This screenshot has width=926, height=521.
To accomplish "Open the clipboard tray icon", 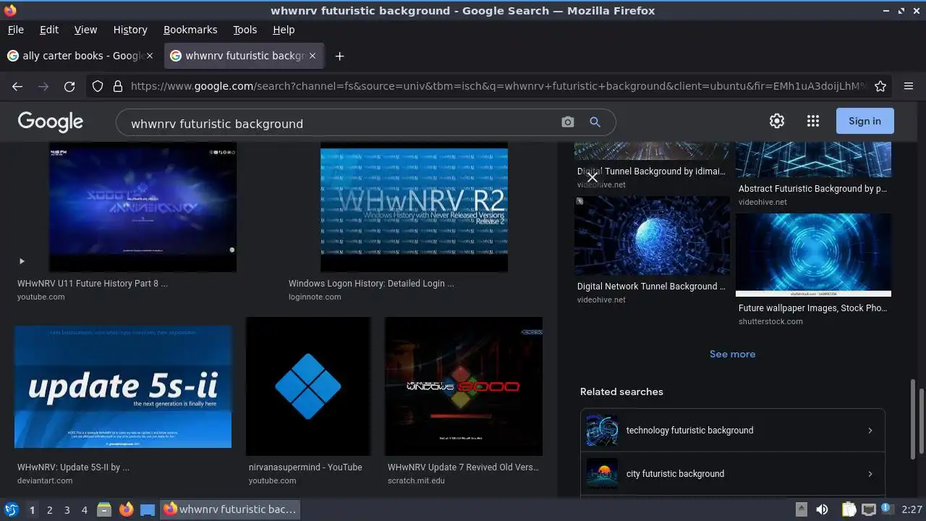I will click(x=849, y=509).
